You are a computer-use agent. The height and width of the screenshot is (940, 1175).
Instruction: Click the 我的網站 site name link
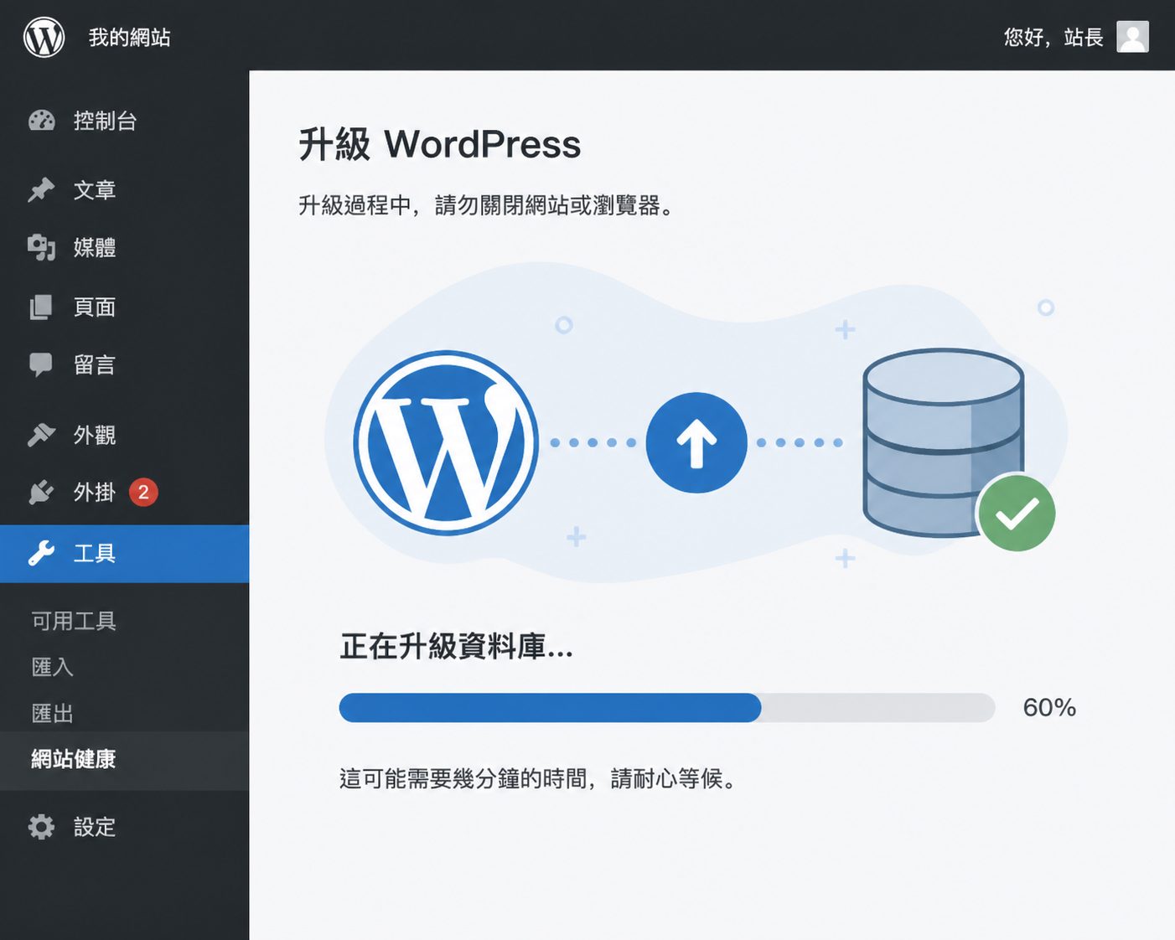130,37
